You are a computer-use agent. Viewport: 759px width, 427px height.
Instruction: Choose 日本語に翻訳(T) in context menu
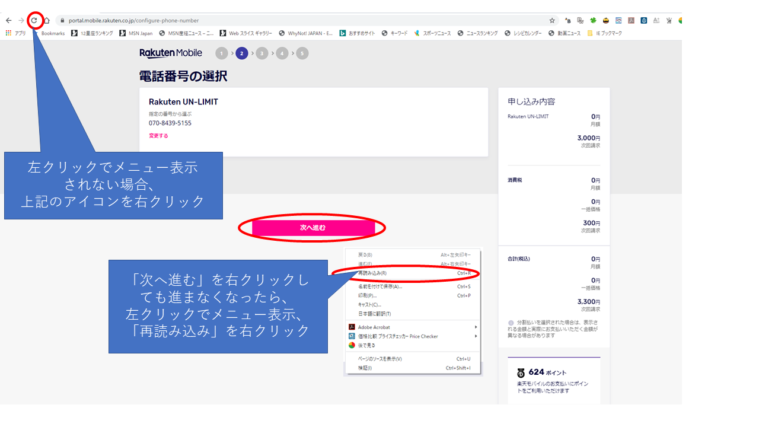pos(414,314)
